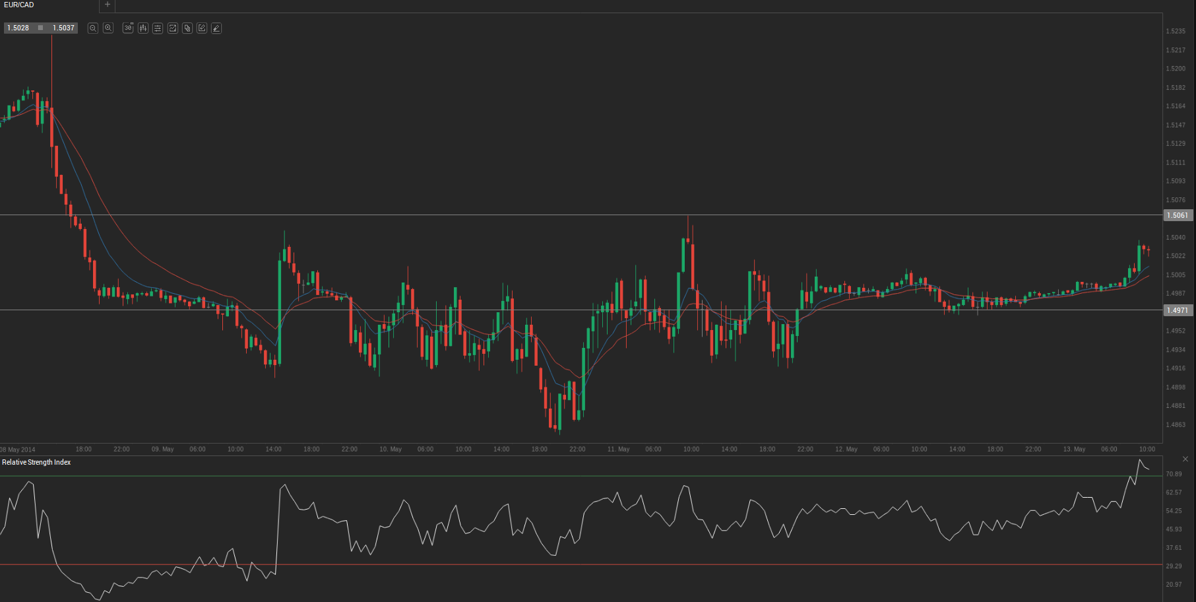Open chart settings sliders icon
Viewport: 1196px width, 602px height.
pos(158,28)
